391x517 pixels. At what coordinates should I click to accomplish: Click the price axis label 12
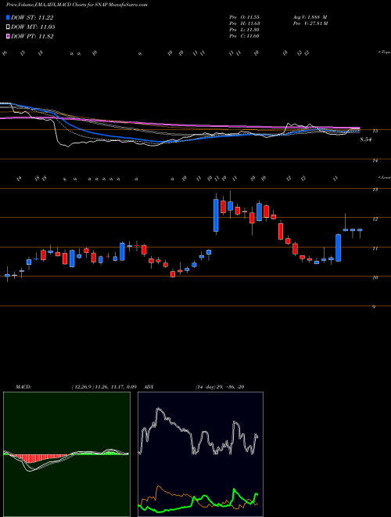coord(375,219)
